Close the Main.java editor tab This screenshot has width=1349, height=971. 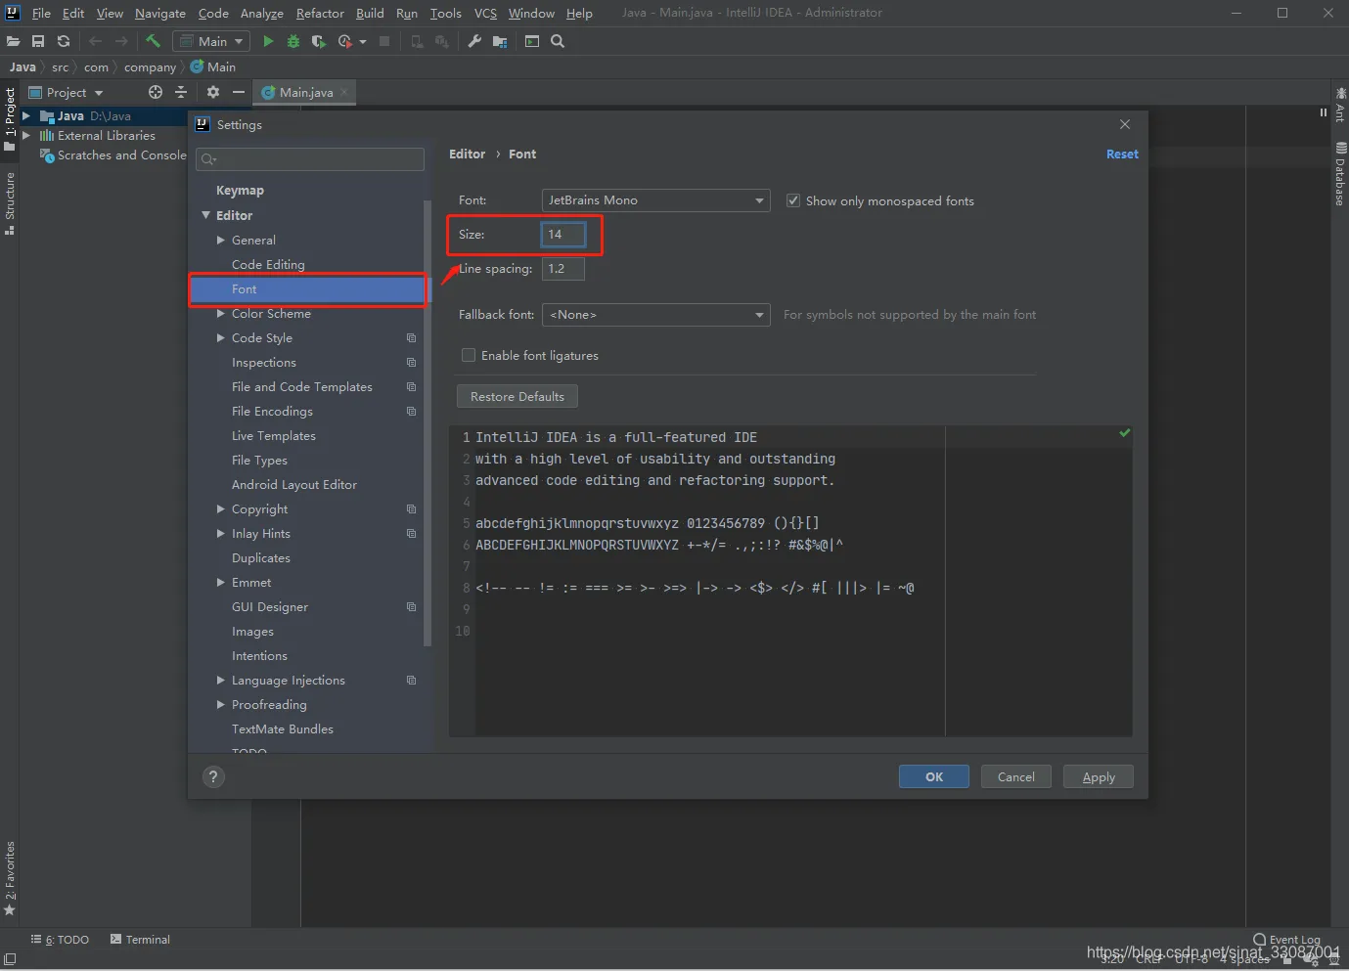click(344, 92)
